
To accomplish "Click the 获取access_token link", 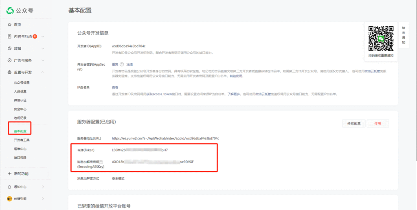I will (x=159, y=94).
